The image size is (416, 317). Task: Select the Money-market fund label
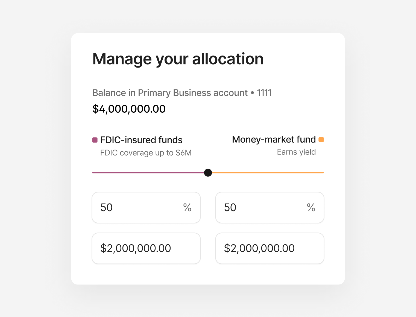coord(274,139)
